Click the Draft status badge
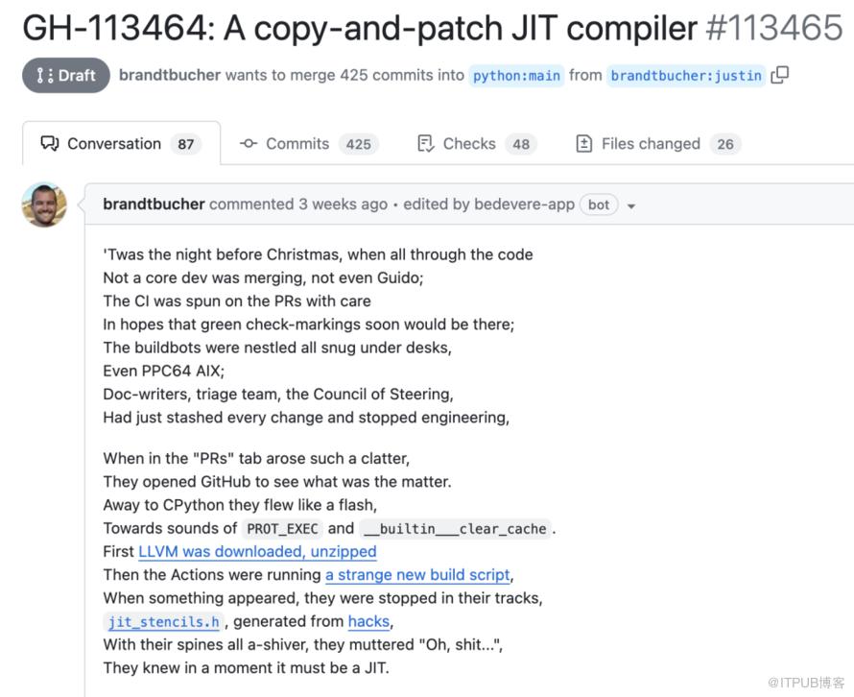This screenshot has height=697, width=854. 66,75
